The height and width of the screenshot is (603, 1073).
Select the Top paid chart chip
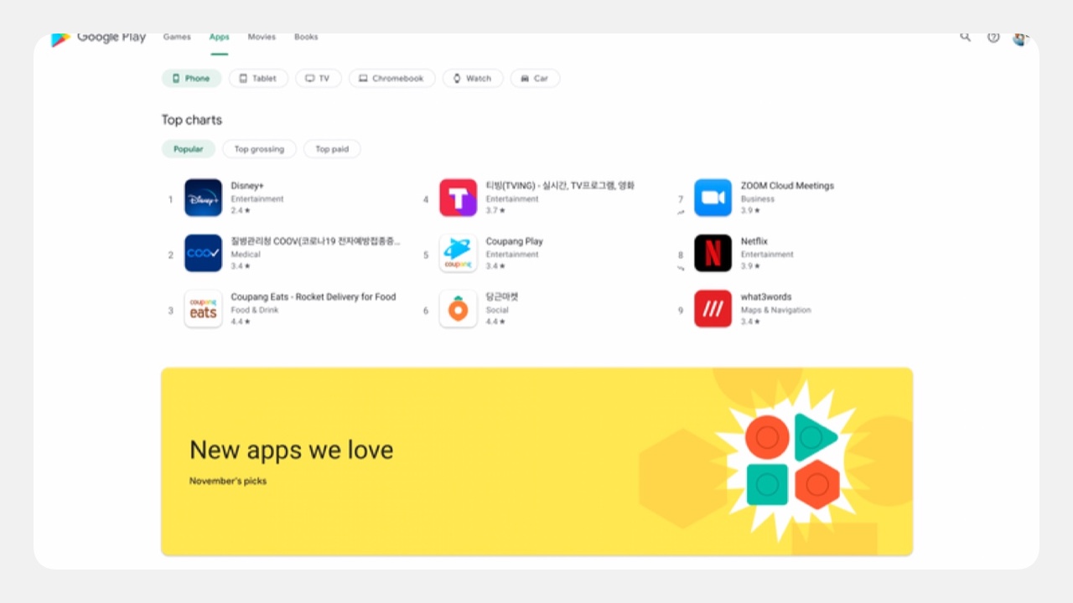click(332, 149)
